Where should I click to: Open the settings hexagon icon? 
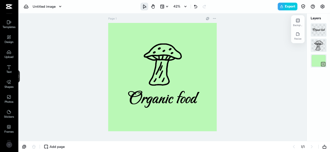(x=323, y=6)
